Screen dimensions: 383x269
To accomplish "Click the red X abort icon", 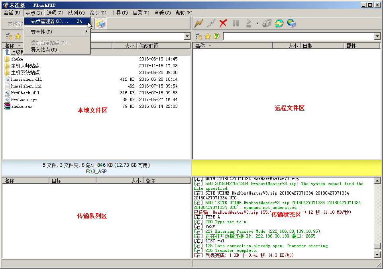I will coord(223,23).
